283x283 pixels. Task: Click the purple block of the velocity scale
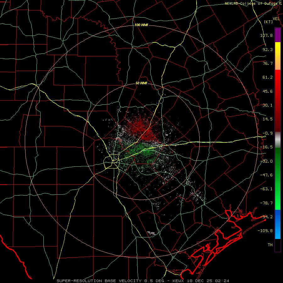[278, 35]
